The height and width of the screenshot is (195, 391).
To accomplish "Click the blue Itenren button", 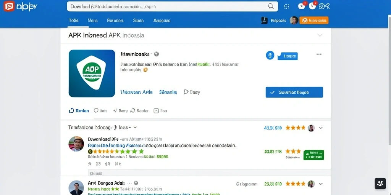I will pyautogui.click(x=288, y=56).
